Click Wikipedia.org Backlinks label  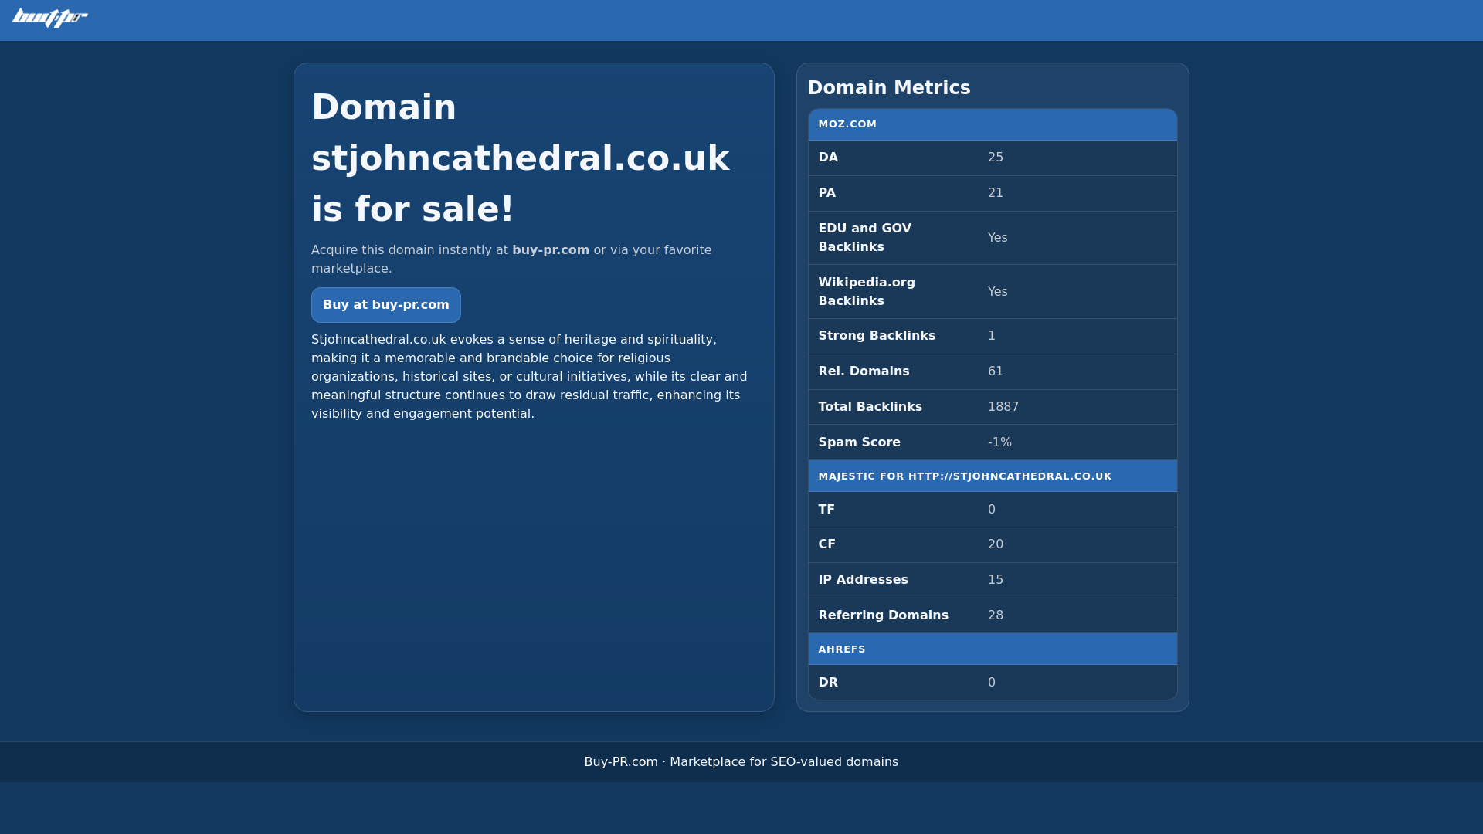click(x=867, y=292)
